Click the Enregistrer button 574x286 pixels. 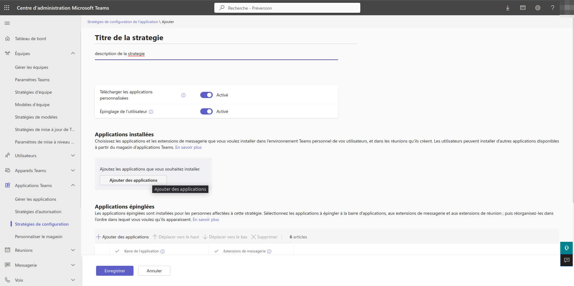114,271
